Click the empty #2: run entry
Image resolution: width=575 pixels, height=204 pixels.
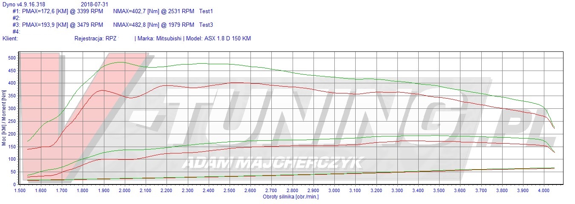pyautogui.click(x=16, y=18)
